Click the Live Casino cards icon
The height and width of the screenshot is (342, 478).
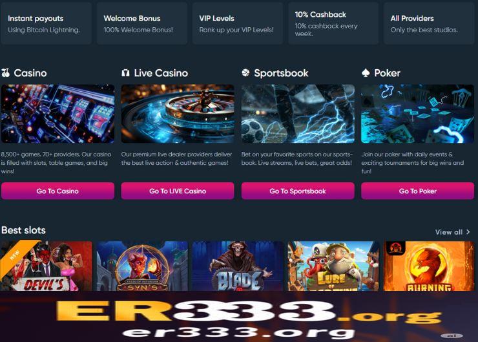pos(125,73)
